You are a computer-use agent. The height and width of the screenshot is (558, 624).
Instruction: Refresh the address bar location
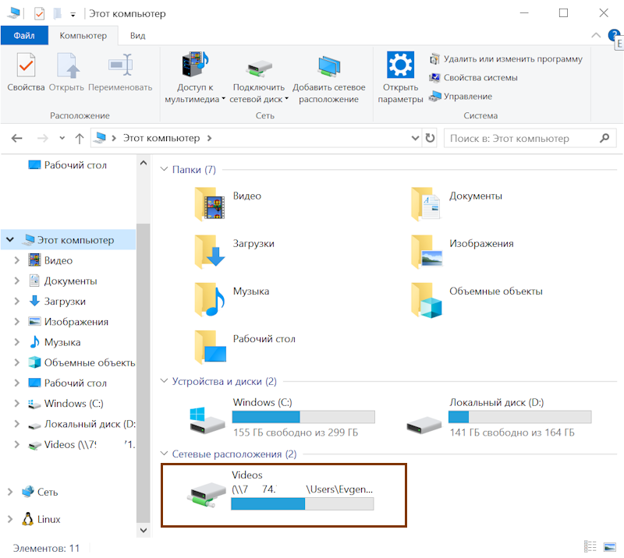pos(430,139)
